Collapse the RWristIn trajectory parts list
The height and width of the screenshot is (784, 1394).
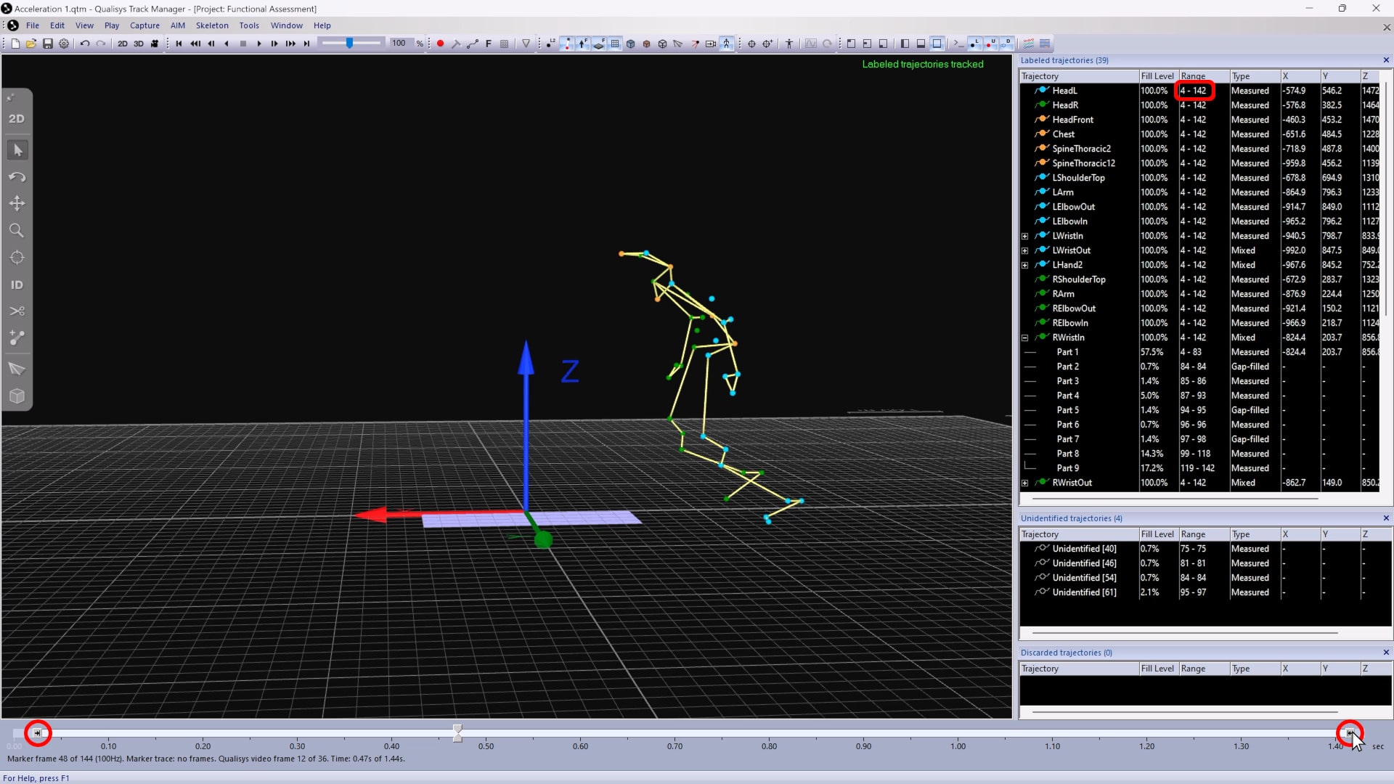click(1025, 338)
